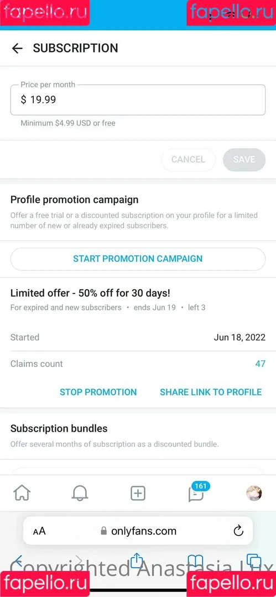Open notifications bell icon
The height and width of the screenshot is (597, 276).
click(x=80, y=494)
